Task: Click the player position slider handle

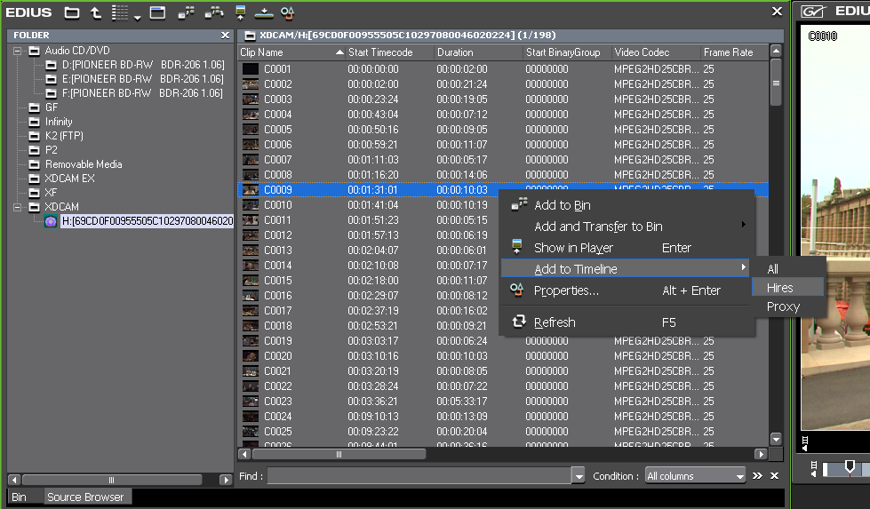Action: (x=850, y=466)
